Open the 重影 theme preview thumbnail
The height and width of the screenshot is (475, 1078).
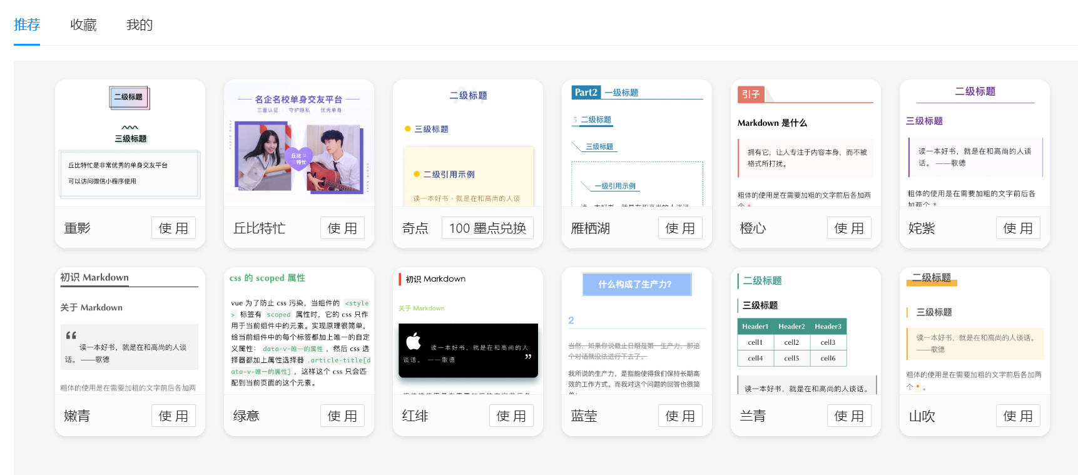130,143
